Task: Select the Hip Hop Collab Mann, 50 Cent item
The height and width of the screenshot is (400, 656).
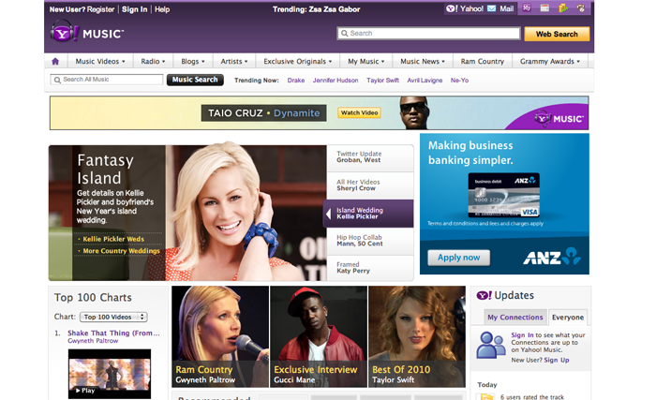Action: pyautogui.click(x=370, y=241)
